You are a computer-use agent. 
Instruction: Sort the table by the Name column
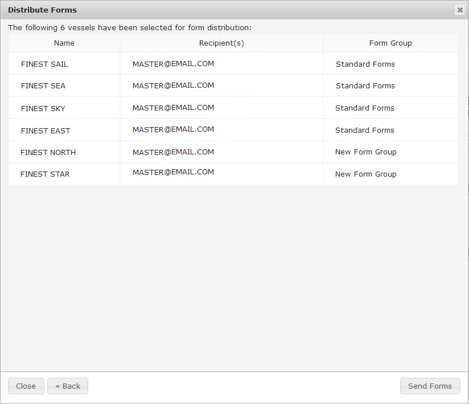click(64, 43)
